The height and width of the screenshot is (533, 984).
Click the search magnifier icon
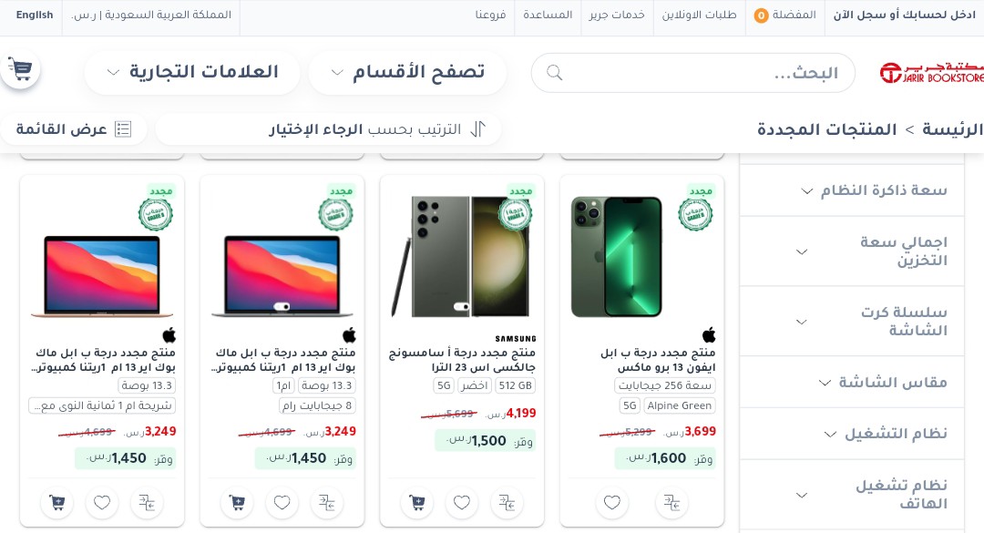(x=554, y=73)
